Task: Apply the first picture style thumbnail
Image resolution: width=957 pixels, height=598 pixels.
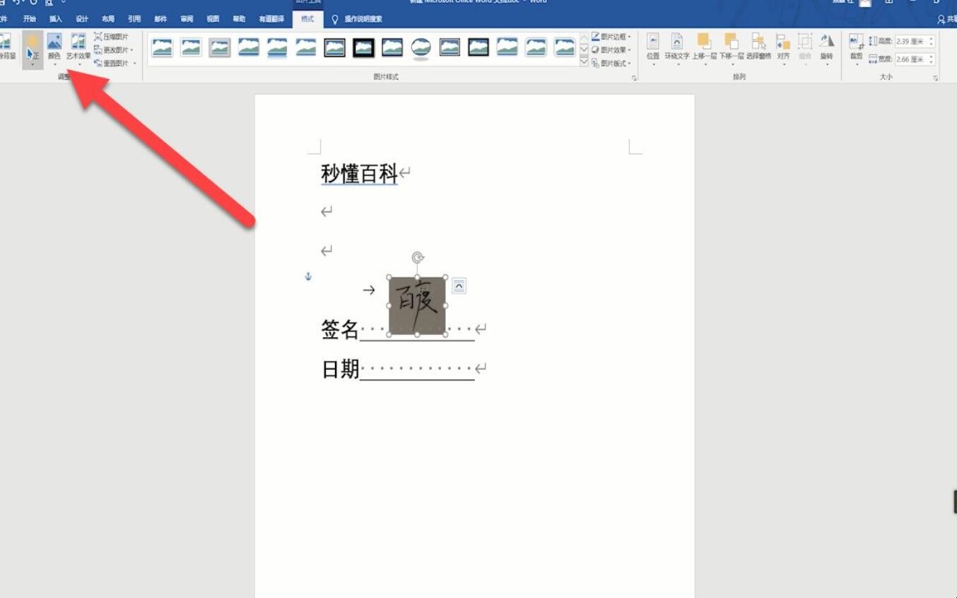Action: point(163,47)
